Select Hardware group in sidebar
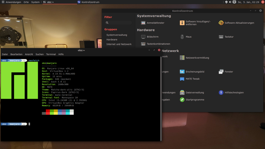 (x=112, y=39)
